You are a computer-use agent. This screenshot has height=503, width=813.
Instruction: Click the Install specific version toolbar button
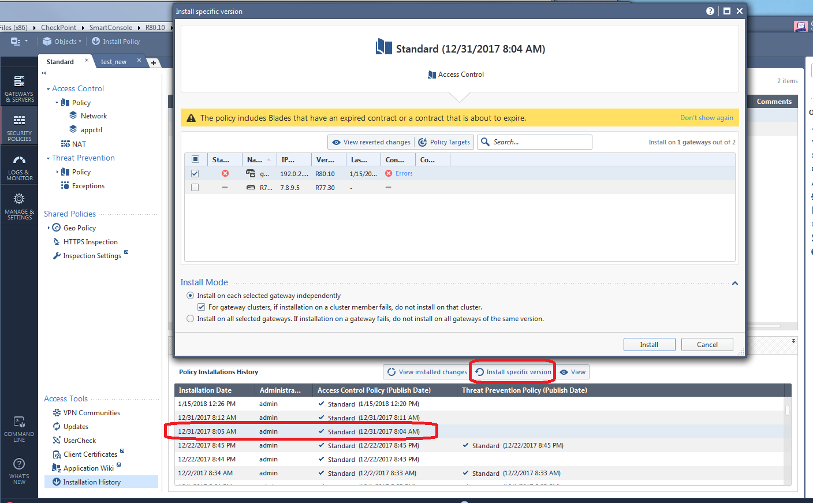click(513, 372)
